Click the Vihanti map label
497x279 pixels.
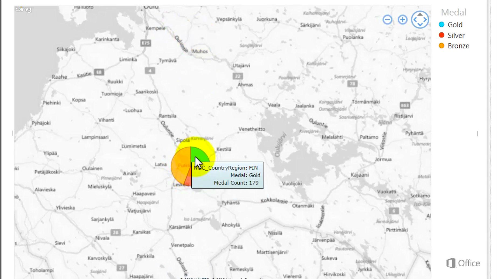(x=106, y=120)
